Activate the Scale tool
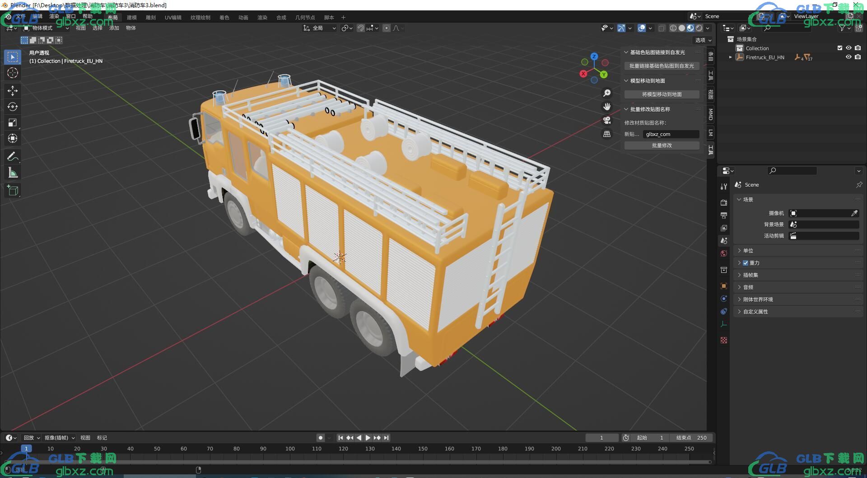The image size is (867, 478). pyautogui.click(x=13, y=122)
